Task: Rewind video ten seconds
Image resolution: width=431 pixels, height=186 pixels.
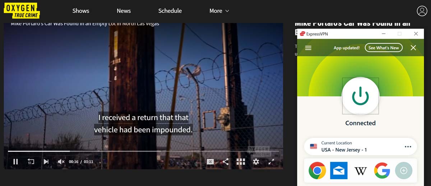Action: (x=31, y=162)
